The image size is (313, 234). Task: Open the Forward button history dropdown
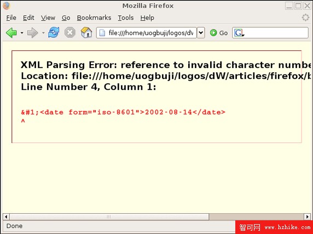click(43, 33)
